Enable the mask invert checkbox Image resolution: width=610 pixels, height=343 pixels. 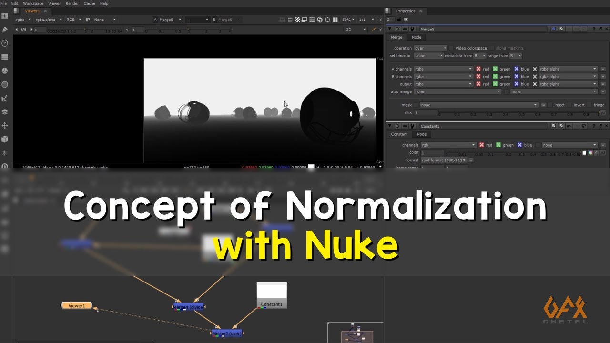(569, 105)
